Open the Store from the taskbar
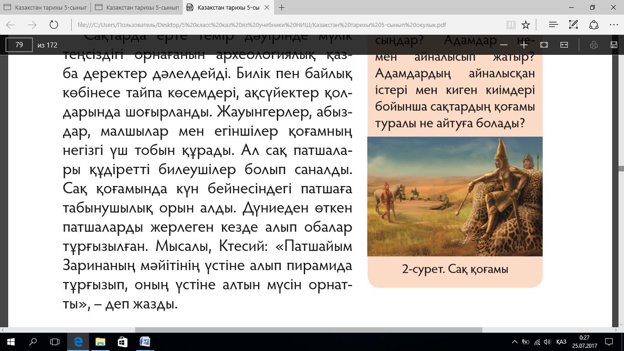The image size is (624, 351). pos(122,341)
